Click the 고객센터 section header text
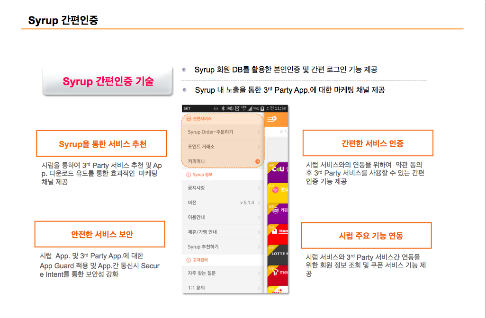 pos(200,260)
